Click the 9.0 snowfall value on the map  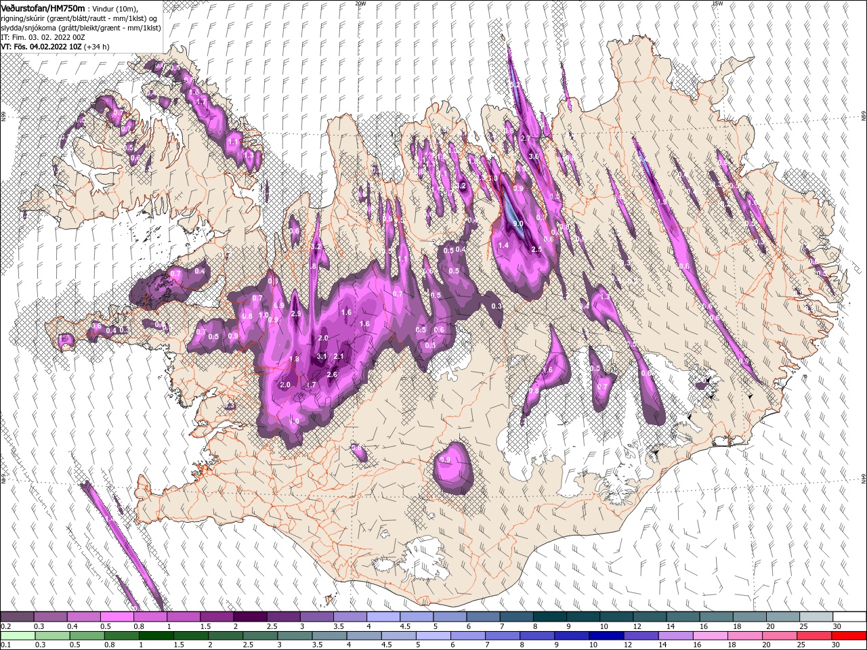[518, 223]
